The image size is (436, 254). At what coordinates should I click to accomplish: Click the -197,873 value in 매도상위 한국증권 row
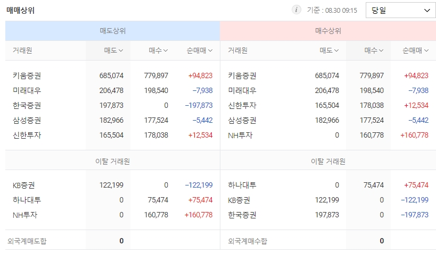[x=199, y=106]
